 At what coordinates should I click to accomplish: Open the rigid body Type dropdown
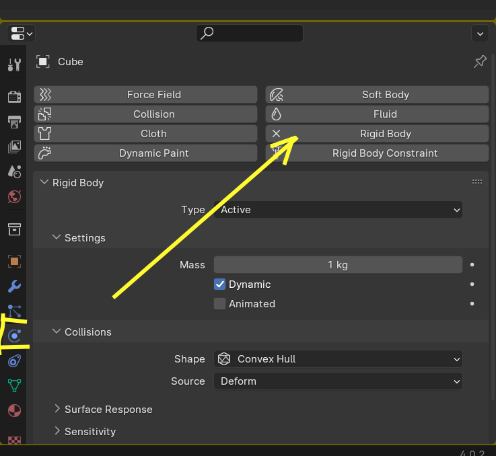338,210
